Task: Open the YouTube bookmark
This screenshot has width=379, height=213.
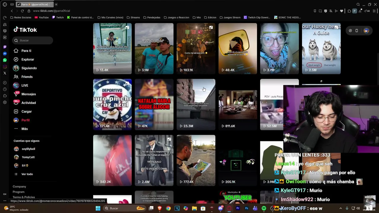Action: click(x=41, y=17)
